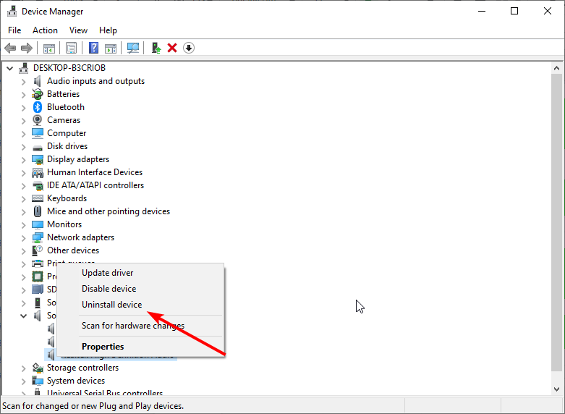
Task: Select the Network adapters label
Action: (x=80, y=237)
